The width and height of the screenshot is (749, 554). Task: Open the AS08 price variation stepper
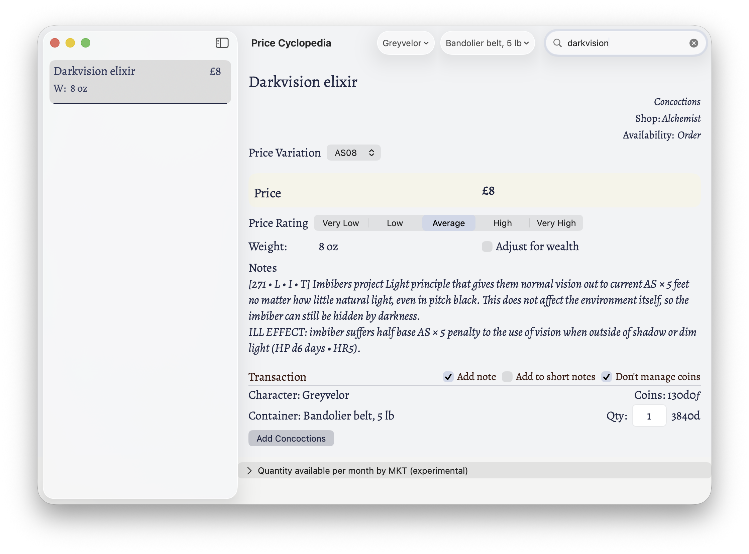point(353,153)
